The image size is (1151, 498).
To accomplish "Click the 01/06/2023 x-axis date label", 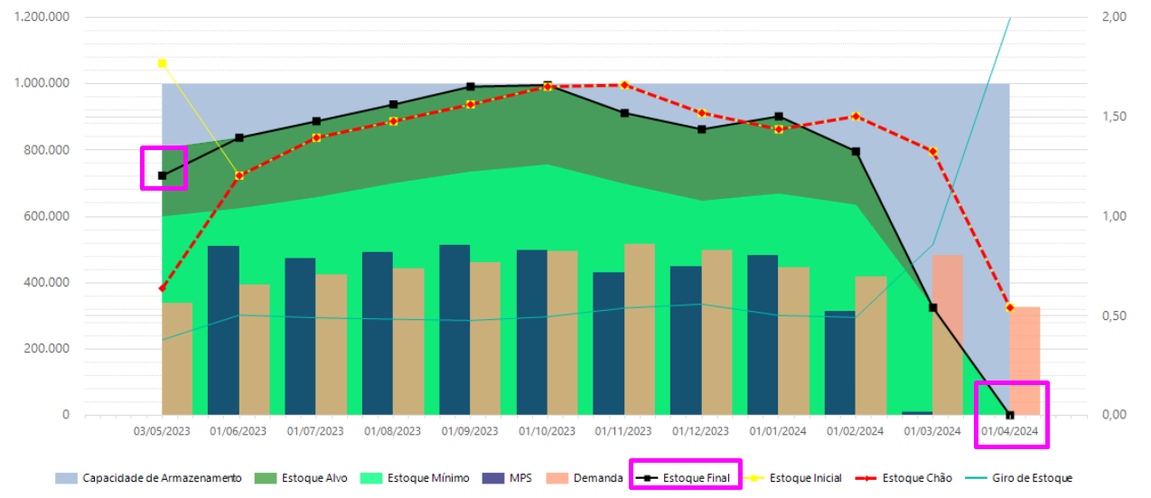I will point(239,432).
